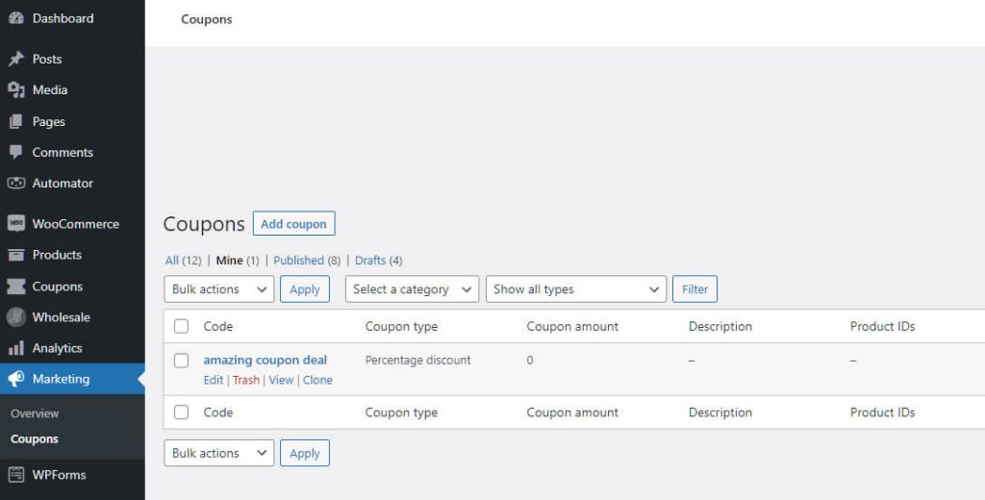985x500 pixels.
Task: Switch to the Published coupons view
Action: pos(298,261)
